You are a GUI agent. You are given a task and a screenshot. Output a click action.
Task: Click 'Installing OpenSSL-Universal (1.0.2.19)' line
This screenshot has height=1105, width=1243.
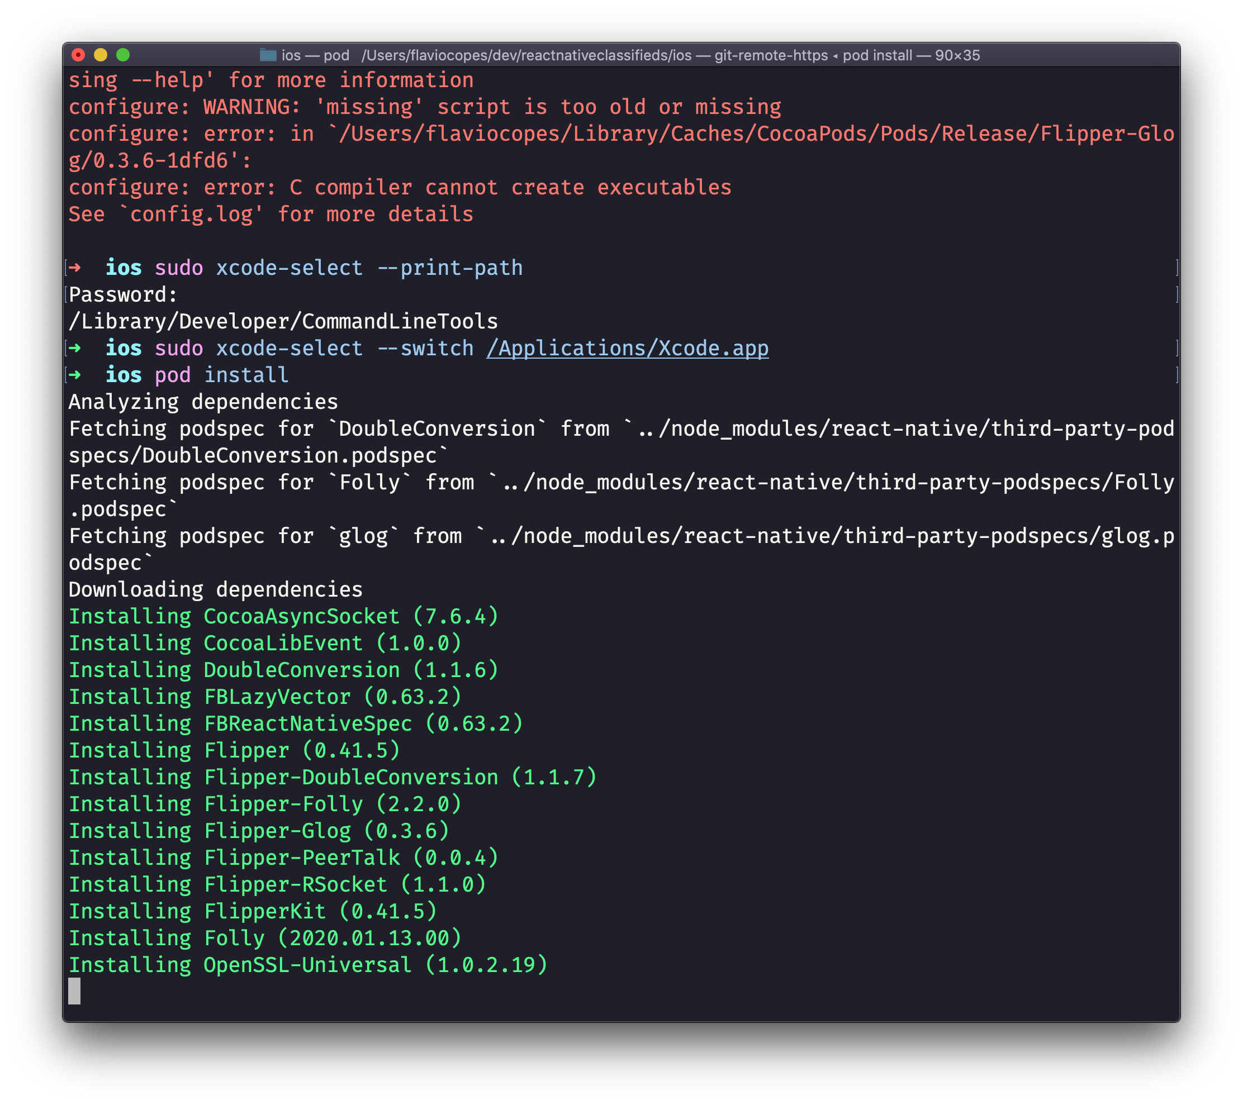click(308, 965)
